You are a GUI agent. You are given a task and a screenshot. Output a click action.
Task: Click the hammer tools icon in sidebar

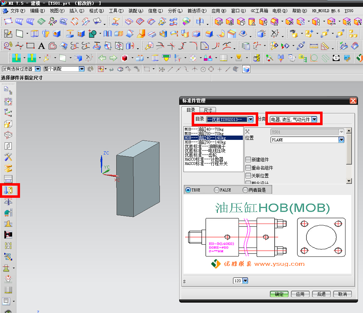[x=8, y=157]
